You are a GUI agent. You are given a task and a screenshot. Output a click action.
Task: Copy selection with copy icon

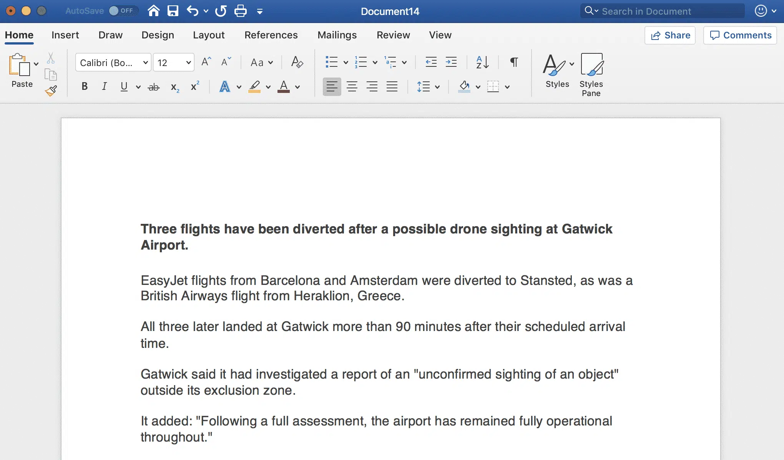pos(51,74)
